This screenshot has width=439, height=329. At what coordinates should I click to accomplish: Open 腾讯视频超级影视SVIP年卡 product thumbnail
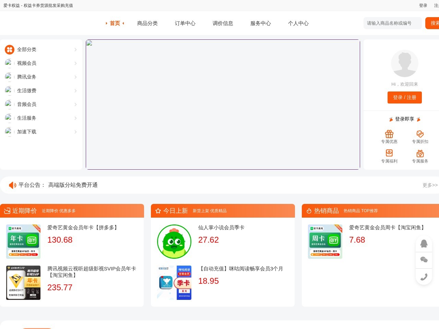23,283
